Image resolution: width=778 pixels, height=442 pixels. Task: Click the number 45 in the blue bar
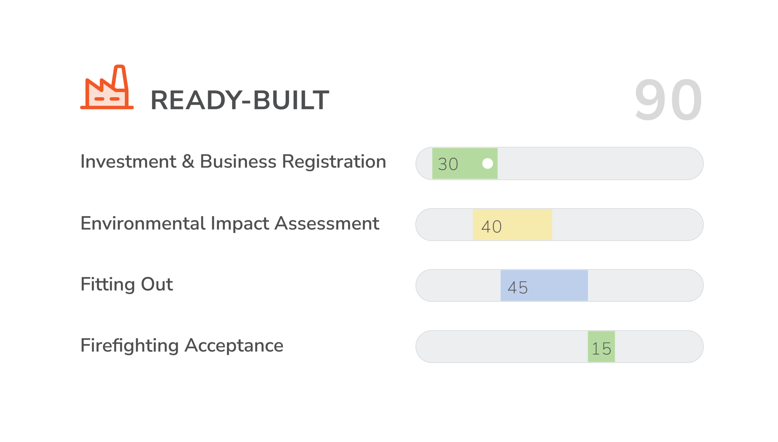pyautogui.click(x=518, y=287)
